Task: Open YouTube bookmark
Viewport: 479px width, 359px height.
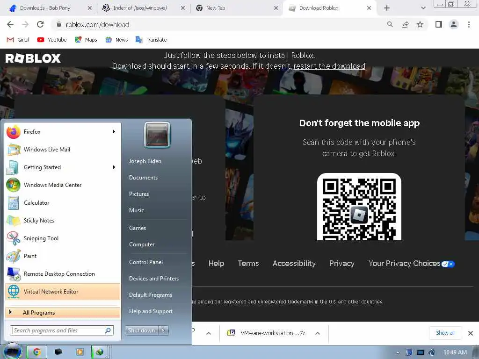Action: [51, 40]
